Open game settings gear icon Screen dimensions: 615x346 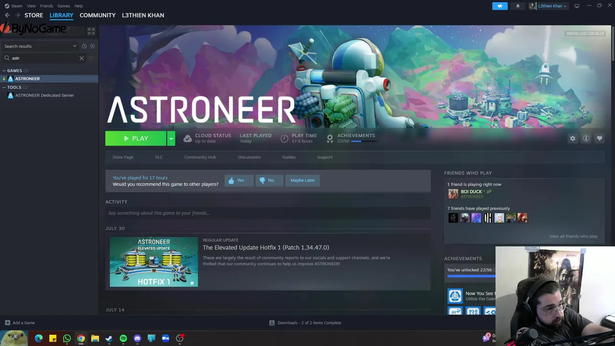573,138
